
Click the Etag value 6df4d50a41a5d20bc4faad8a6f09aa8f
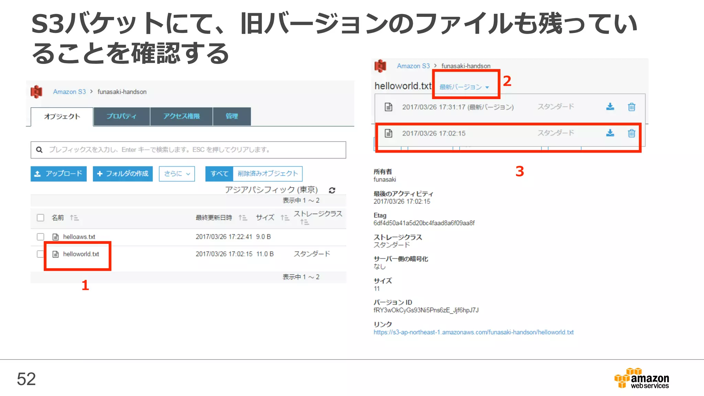[x=424, y=223]
